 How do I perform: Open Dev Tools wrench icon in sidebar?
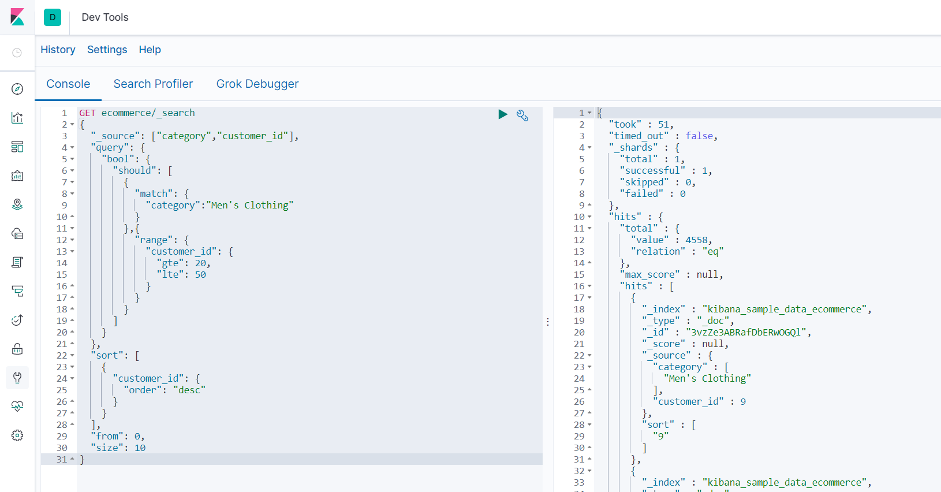point(17,378)
